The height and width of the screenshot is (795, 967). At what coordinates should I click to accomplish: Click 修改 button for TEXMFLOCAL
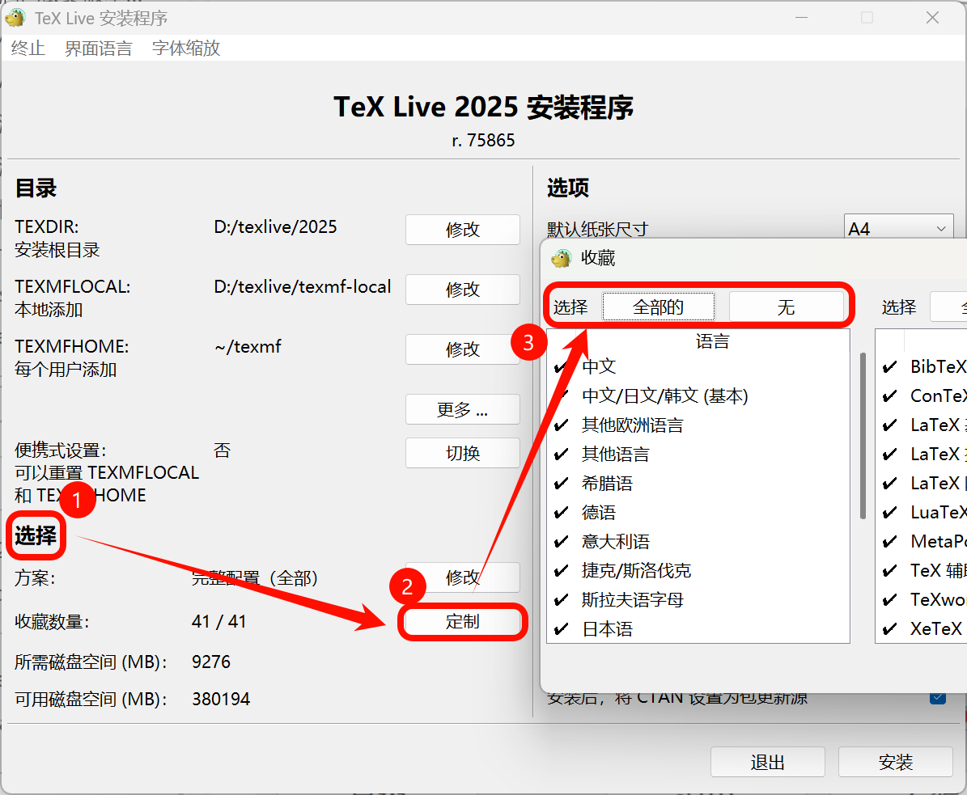(462, 290)
